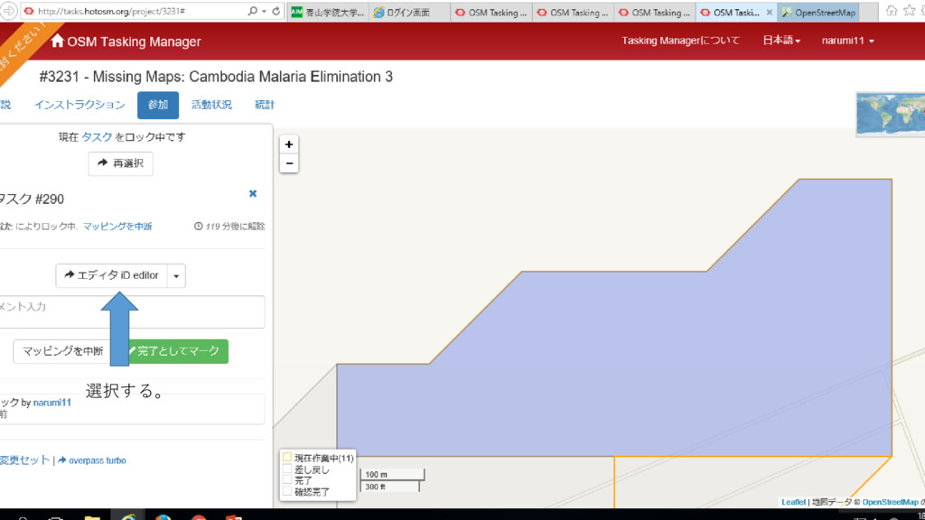Click the 現在作業中 legend swatch

(x=287, y=458)
